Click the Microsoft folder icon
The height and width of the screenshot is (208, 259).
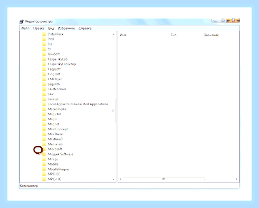pos(44,149)
